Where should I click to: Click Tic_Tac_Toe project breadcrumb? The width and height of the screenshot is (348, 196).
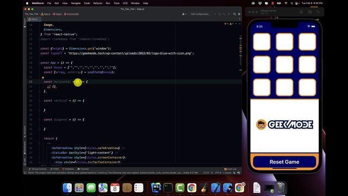pyautogui.click(x=32, y=14)
